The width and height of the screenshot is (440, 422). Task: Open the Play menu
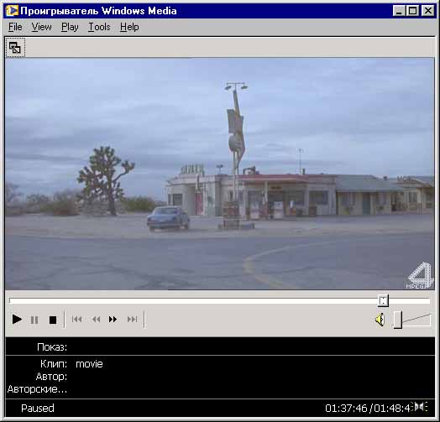click(70, 27)
